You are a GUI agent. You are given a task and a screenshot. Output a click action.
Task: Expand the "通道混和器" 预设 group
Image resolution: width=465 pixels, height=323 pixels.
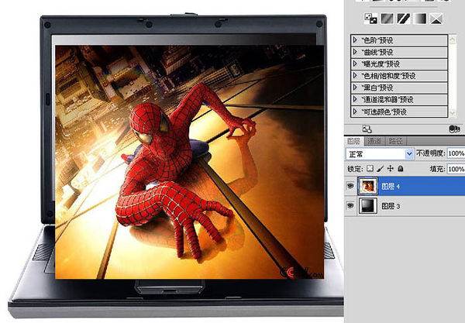tap(355, 99)
